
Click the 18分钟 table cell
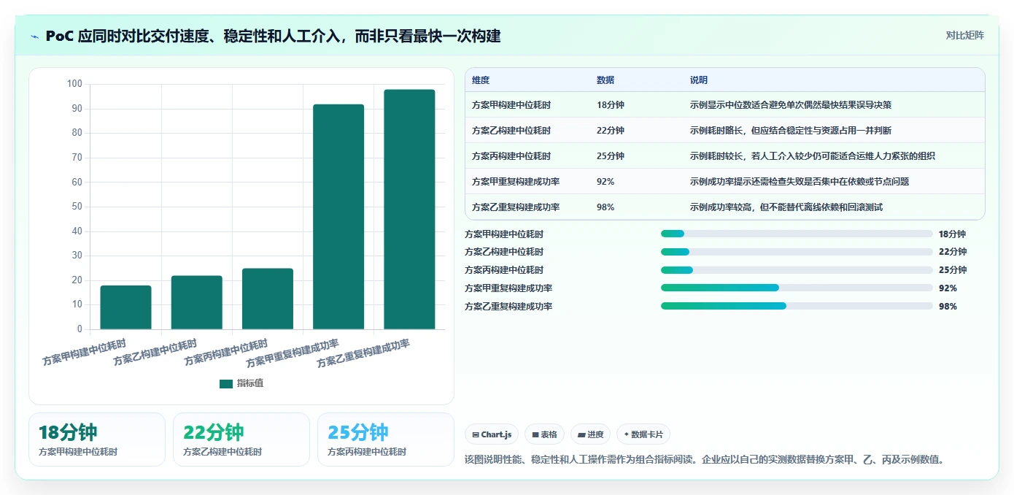coord(611,105)
